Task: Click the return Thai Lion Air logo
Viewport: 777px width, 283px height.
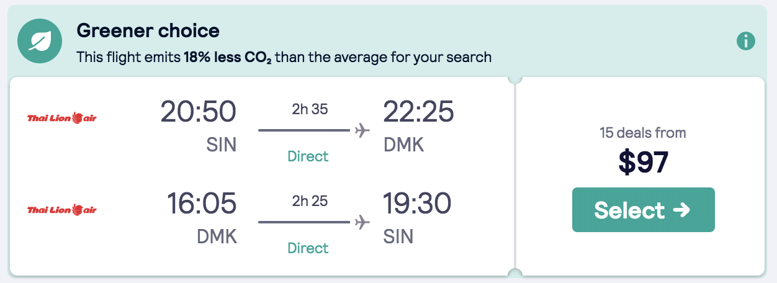Action: pos(62,210)
